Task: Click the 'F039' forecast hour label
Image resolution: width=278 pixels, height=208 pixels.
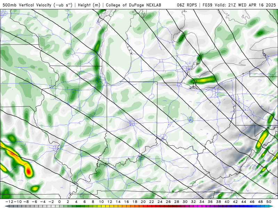Action: coord(207,5)
